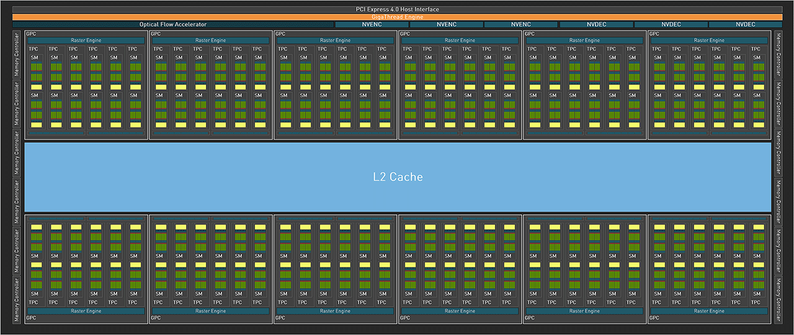The image size is (794, 335).
Task: Select the bottommost left Memory Controller
Action: (x=17, y=300)
